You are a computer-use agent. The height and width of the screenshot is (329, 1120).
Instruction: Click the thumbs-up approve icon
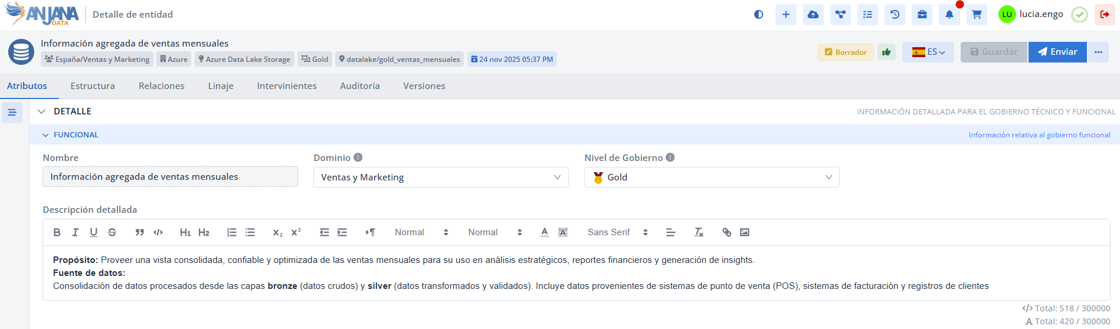886,52
